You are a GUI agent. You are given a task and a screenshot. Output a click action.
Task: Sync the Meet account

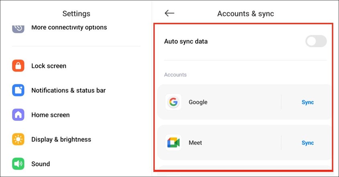308,143
